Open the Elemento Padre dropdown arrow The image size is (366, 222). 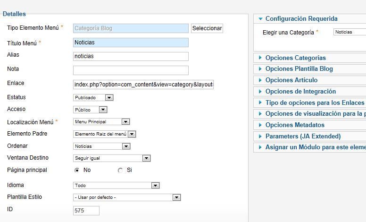tap(132, 134)
